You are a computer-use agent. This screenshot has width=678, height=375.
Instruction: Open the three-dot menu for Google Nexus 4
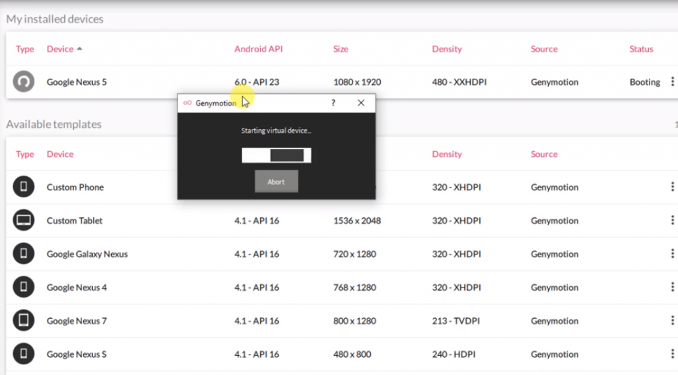(x=672, y=287)
